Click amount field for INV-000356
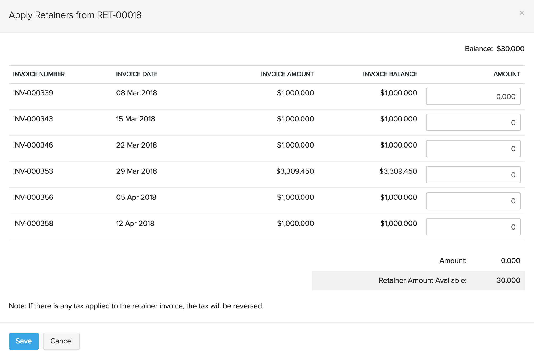 (473, 201)
